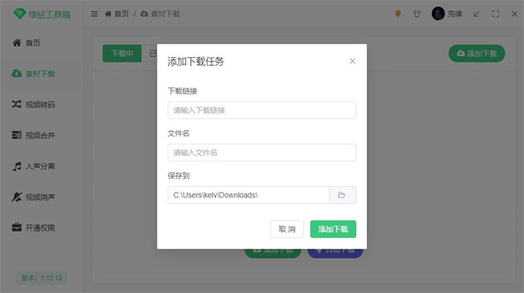Viewport: 524px width, 293px height.
Task: Click the house icon beside 首页 sidebar
Action: [x=17, y=42]
